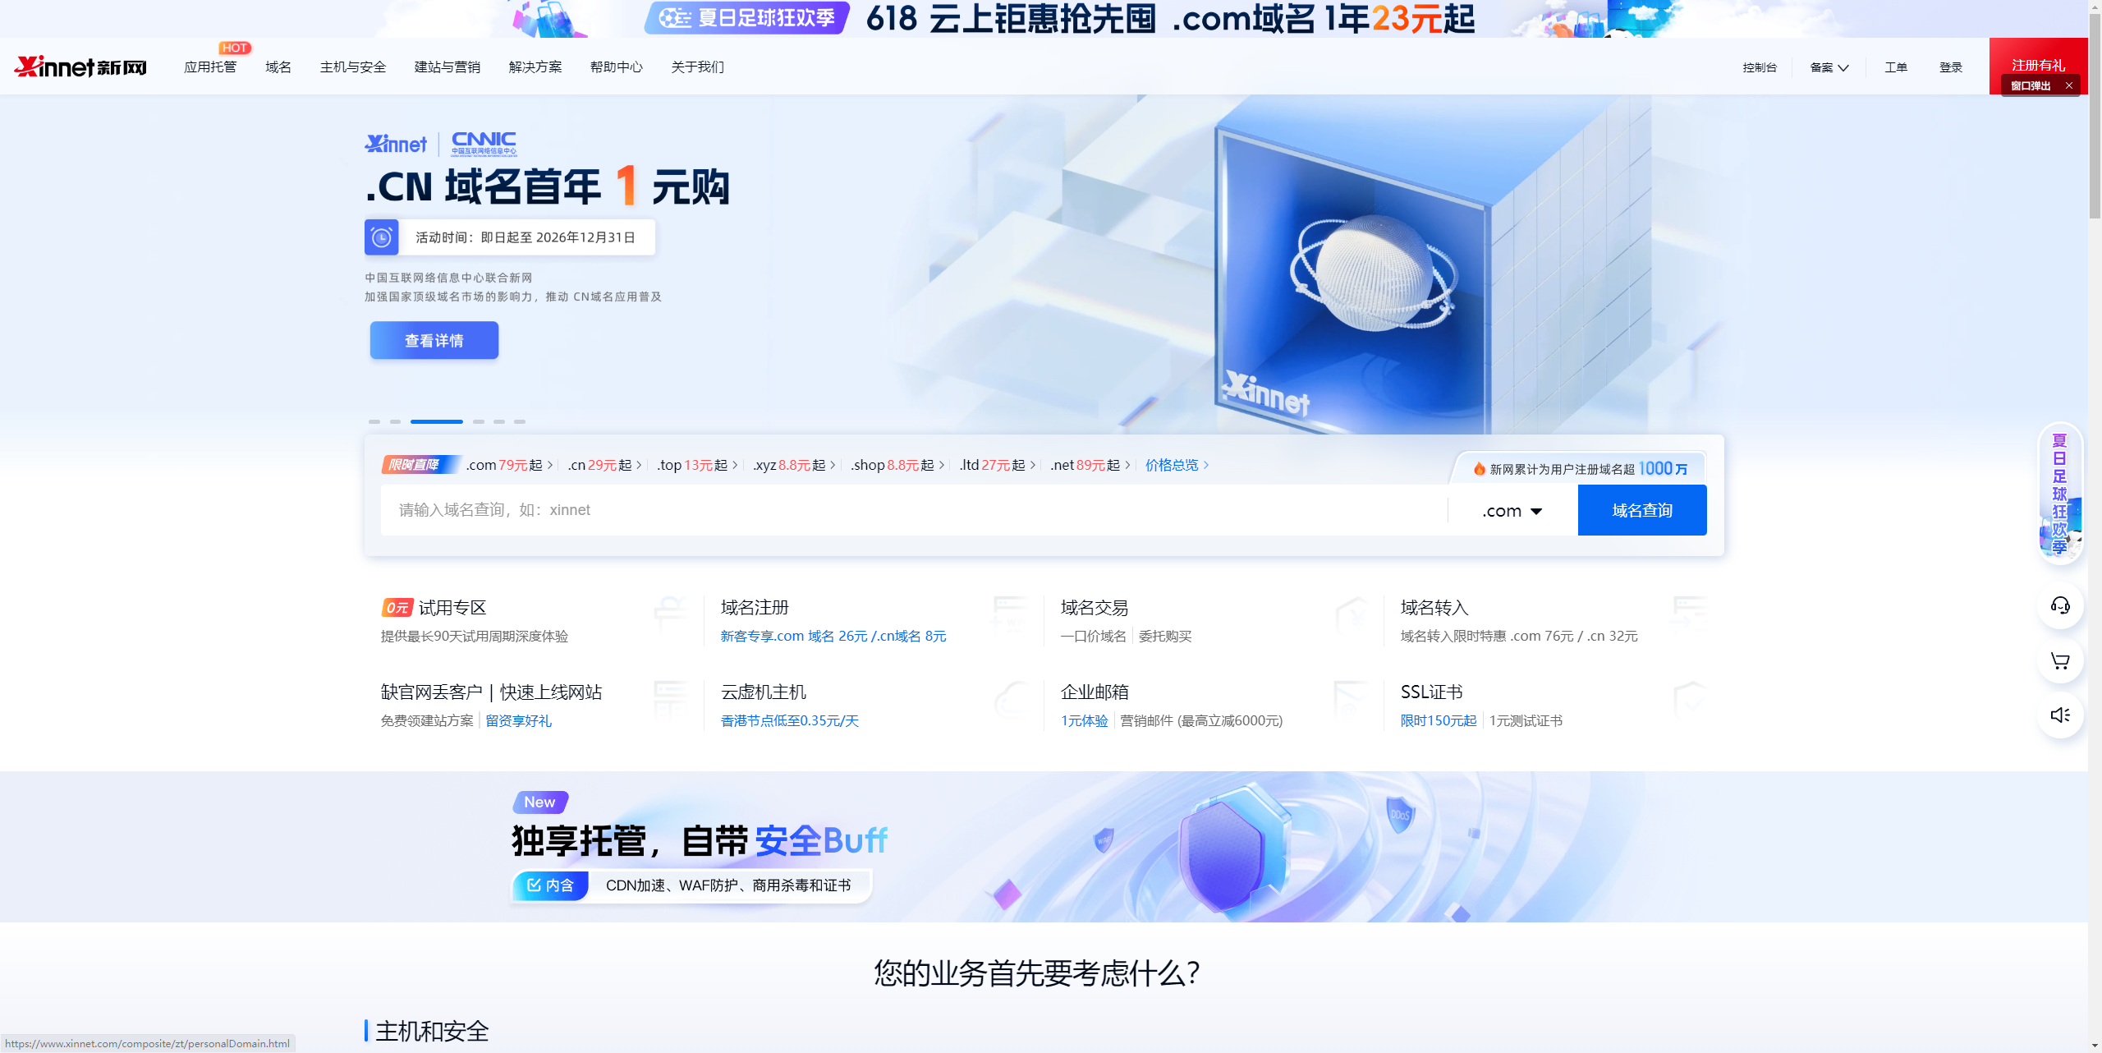Open .shop 8.8元起 price link
The width and height of the screenshot is (2102, 1053).
pyautogui.click(x=897, y=465)
